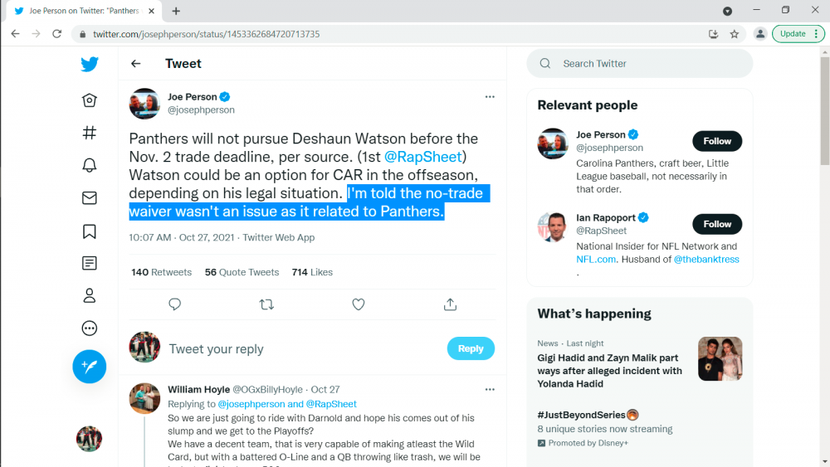Open Twitter Home from the sidebar

(x=90, y=100)
